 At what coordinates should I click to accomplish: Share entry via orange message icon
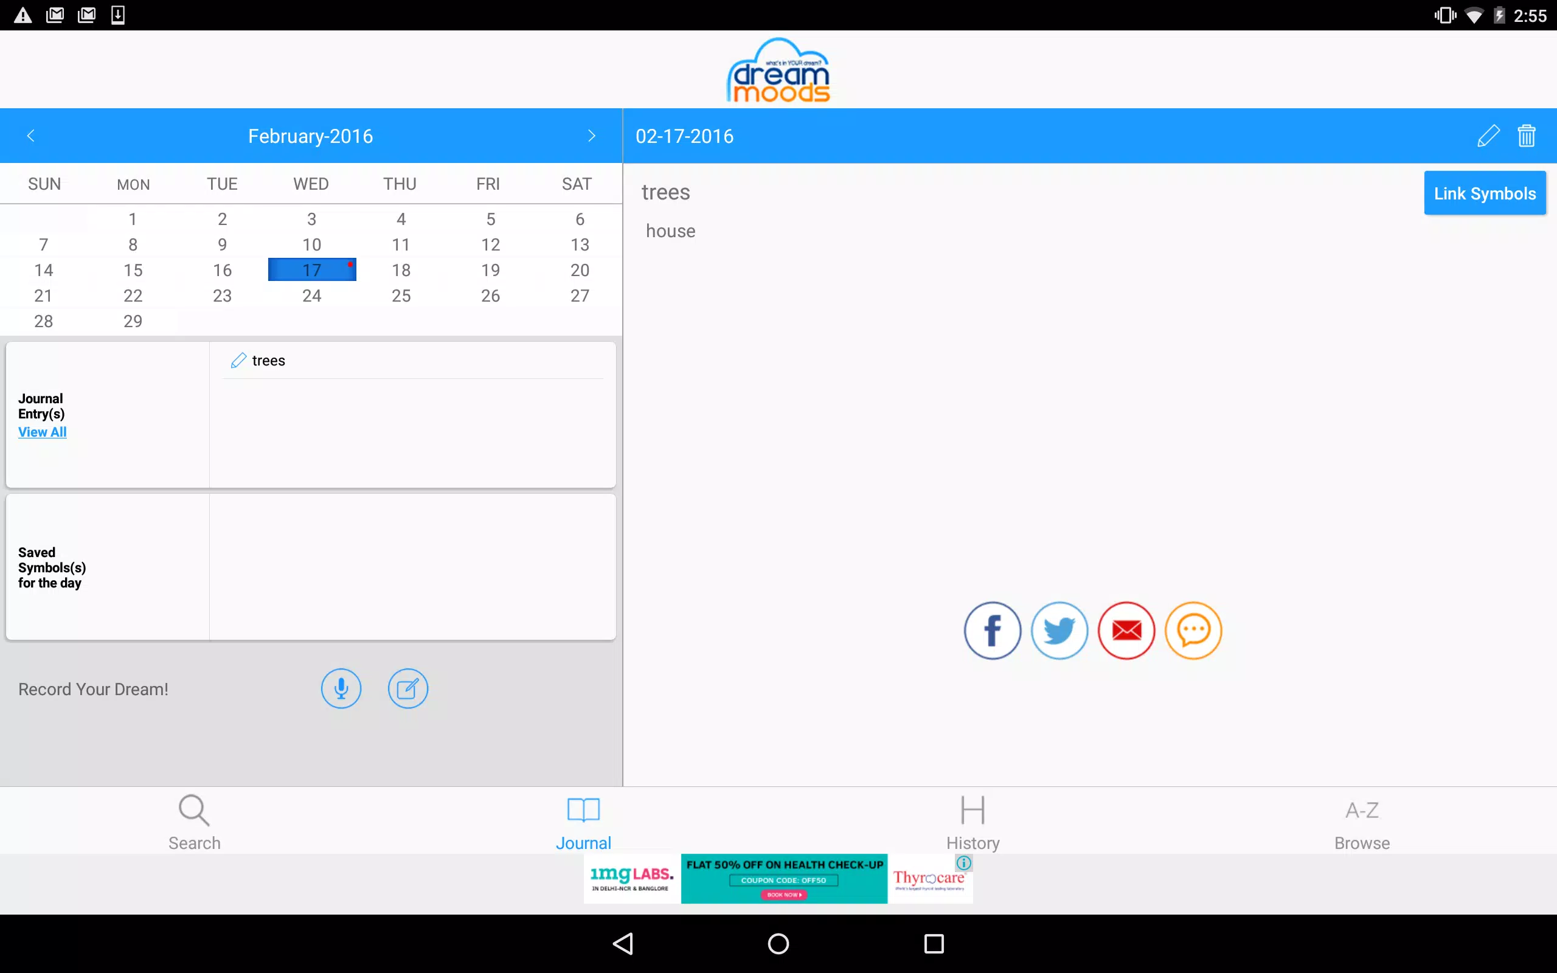[x=1193, y=631]
